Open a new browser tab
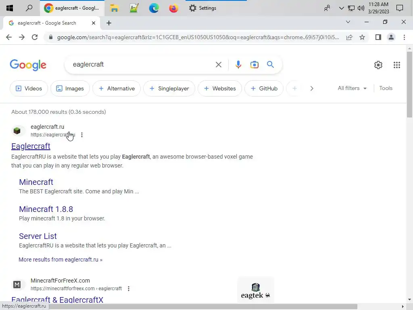This screenshot has height=310, width=413. (x=109, y=23)
